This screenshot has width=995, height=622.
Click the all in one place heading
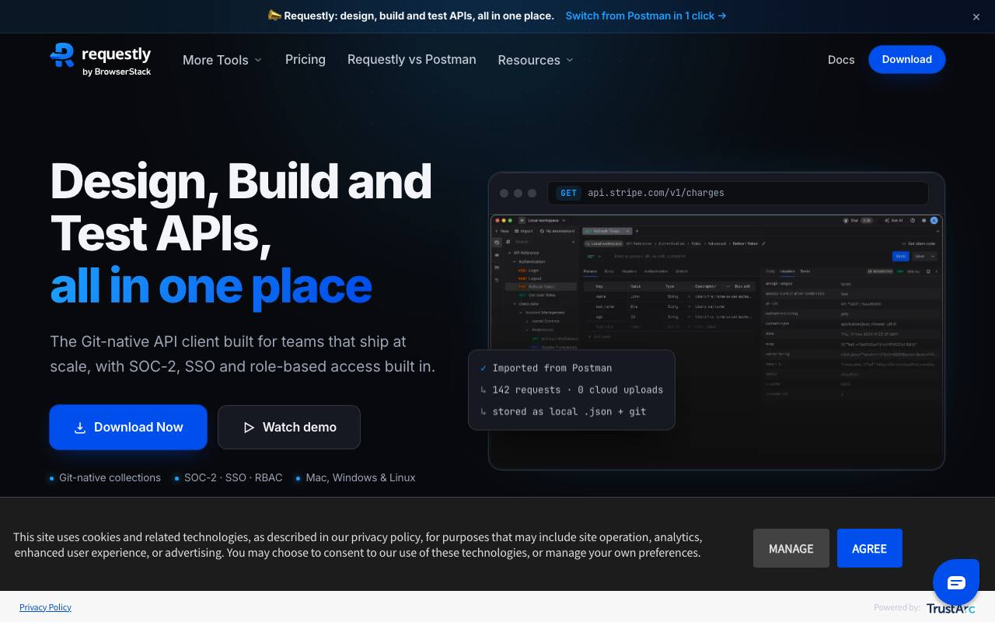tap(211, 285)
